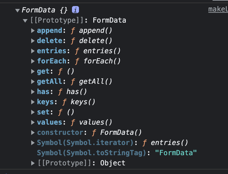Expand the values function entry

click(33, 122)
